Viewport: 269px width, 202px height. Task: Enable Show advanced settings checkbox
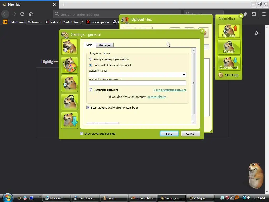tap(81, 133)
